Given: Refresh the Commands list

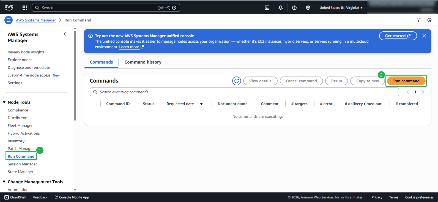Looking at the screenshot, I should (237, 81).
